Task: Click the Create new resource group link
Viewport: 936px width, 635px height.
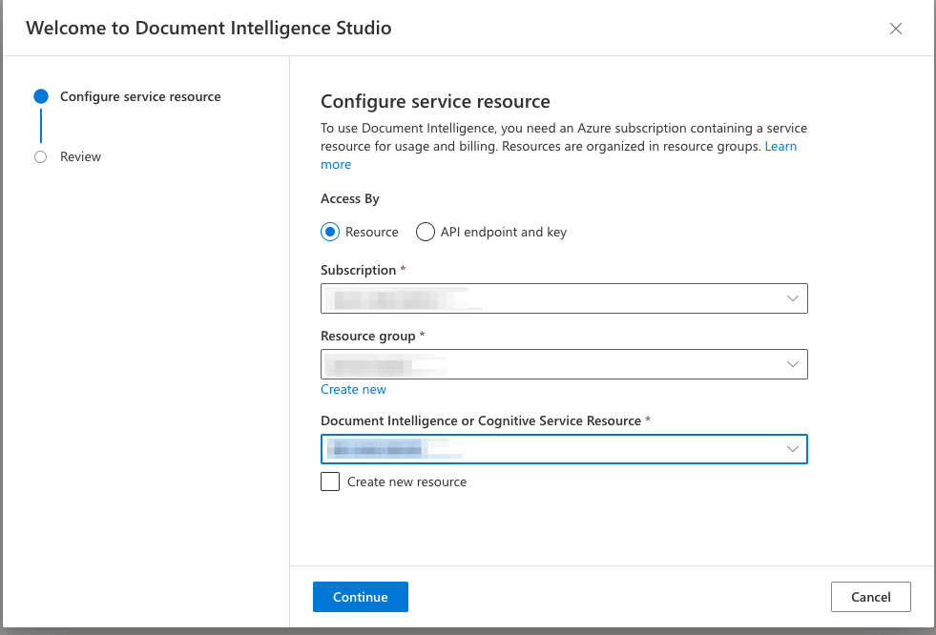Action: (353, 389)
